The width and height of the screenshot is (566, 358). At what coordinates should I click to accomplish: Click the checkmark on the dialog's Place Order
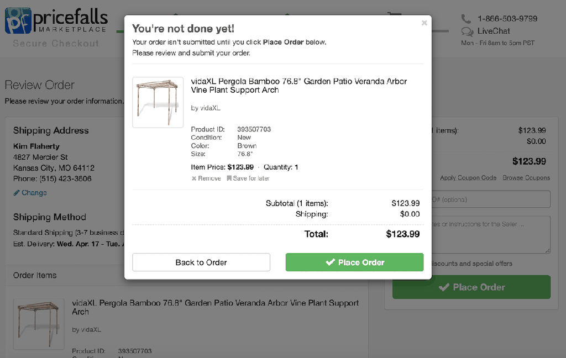(331, 262)
